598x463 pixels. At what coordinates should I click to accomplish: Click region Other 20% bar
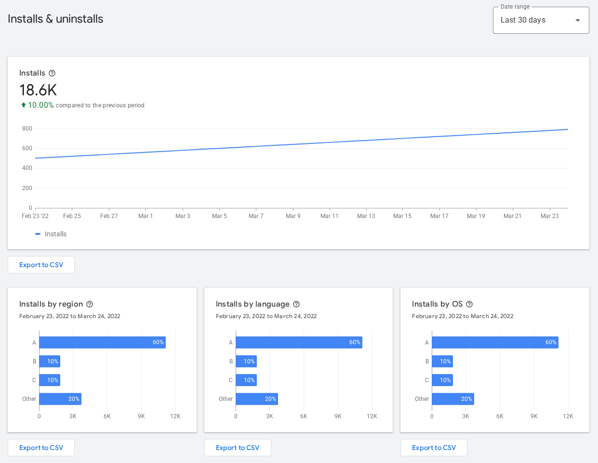(60, 399)
